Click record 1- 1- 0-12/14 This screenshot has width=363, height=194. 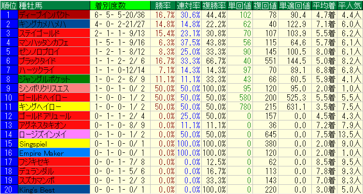tap(120, 70)
